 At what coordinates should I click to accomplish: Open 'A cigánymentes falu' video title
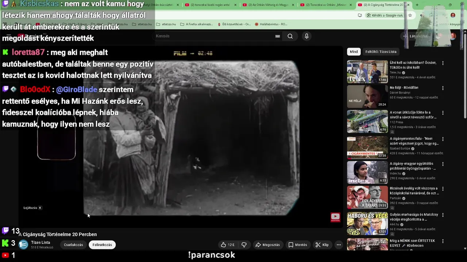pyautogui.click(x=414, y=141)
